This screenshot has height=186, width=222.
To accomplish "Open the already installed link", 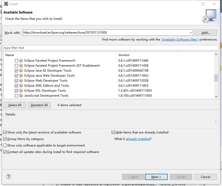I will coord(138,139).
